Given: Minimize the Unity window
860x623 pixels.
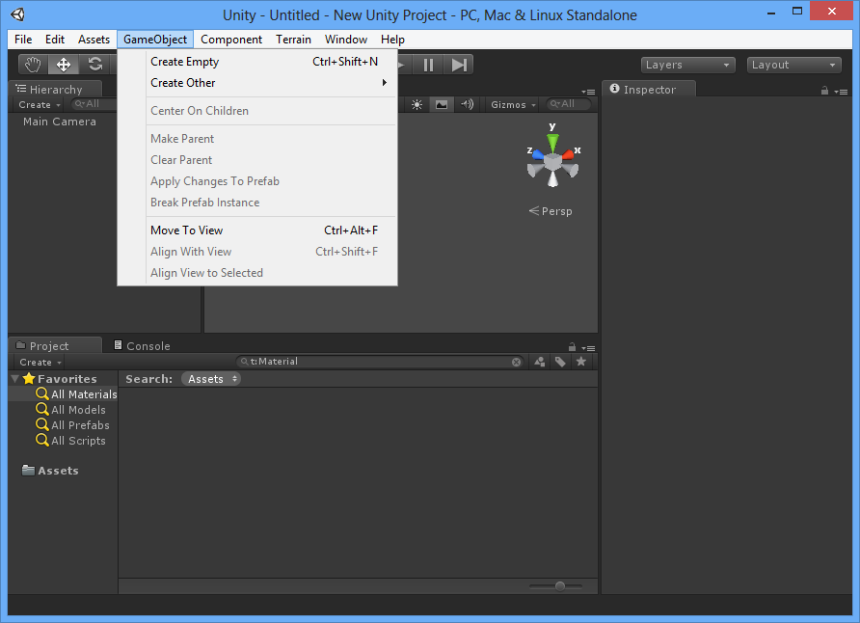Looking at the screenshot, I should (771, 13).
